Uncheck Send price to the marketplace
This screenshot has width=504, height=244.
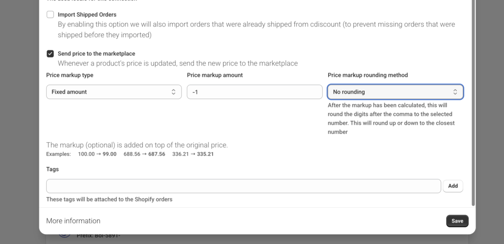pyautogui.click(x=50, y=54)
